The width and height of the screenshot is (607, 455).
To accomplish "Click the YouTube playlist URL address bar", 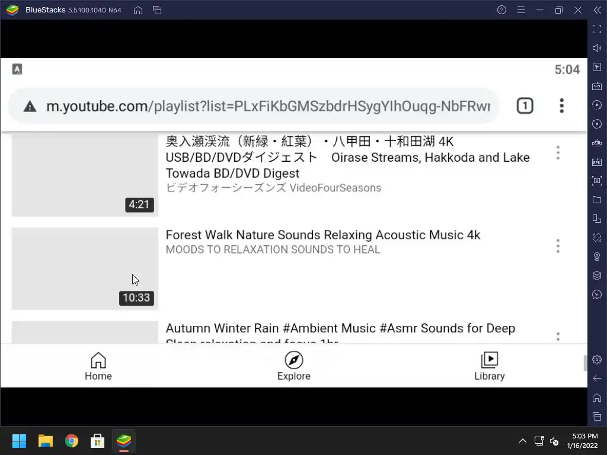I will point(254,105).
